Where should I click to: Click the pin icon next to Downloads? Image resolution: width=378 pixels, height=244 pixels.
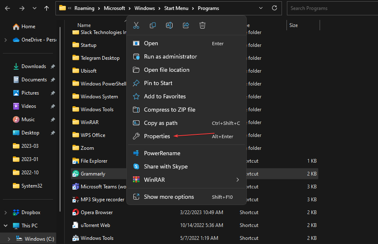(x=53, y=66)
